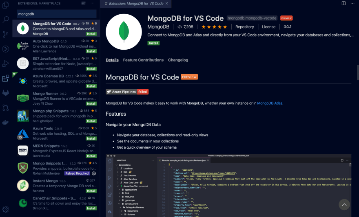
Task: Select the MERN Snippets extension icon
Action: click(x=23, y=151)
